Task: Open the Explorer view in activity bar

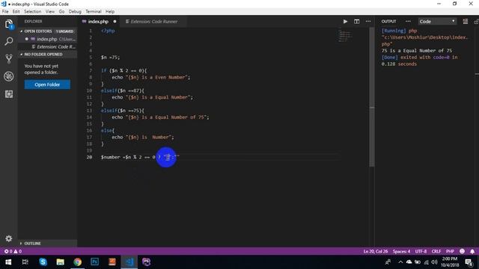Action: [x=9, y=24]
